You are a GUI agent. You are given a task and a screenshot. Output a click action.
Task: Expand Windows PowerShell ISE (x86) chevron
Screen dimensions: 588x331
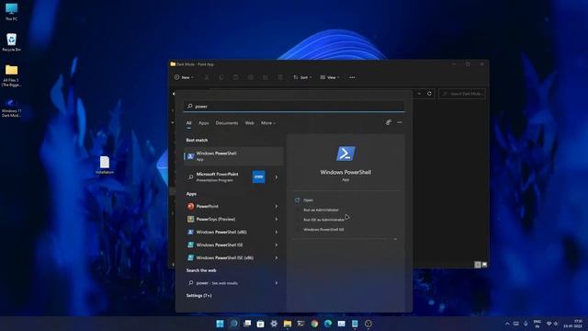point(277,257)
